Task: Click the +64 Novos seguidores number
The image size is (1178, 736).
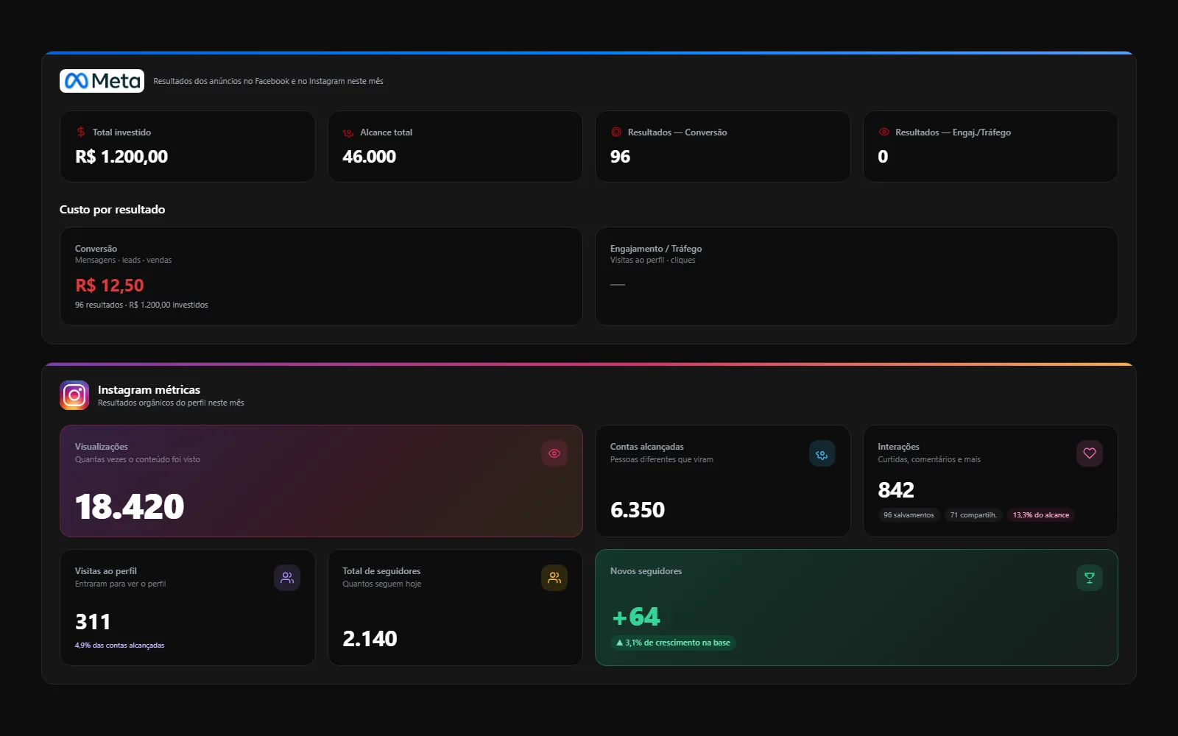Action: [x=636, y=617]
